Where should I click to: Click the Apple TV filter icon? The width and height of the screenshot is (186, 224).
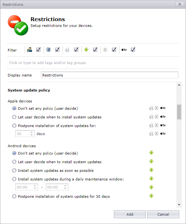(x=124, y=50)
